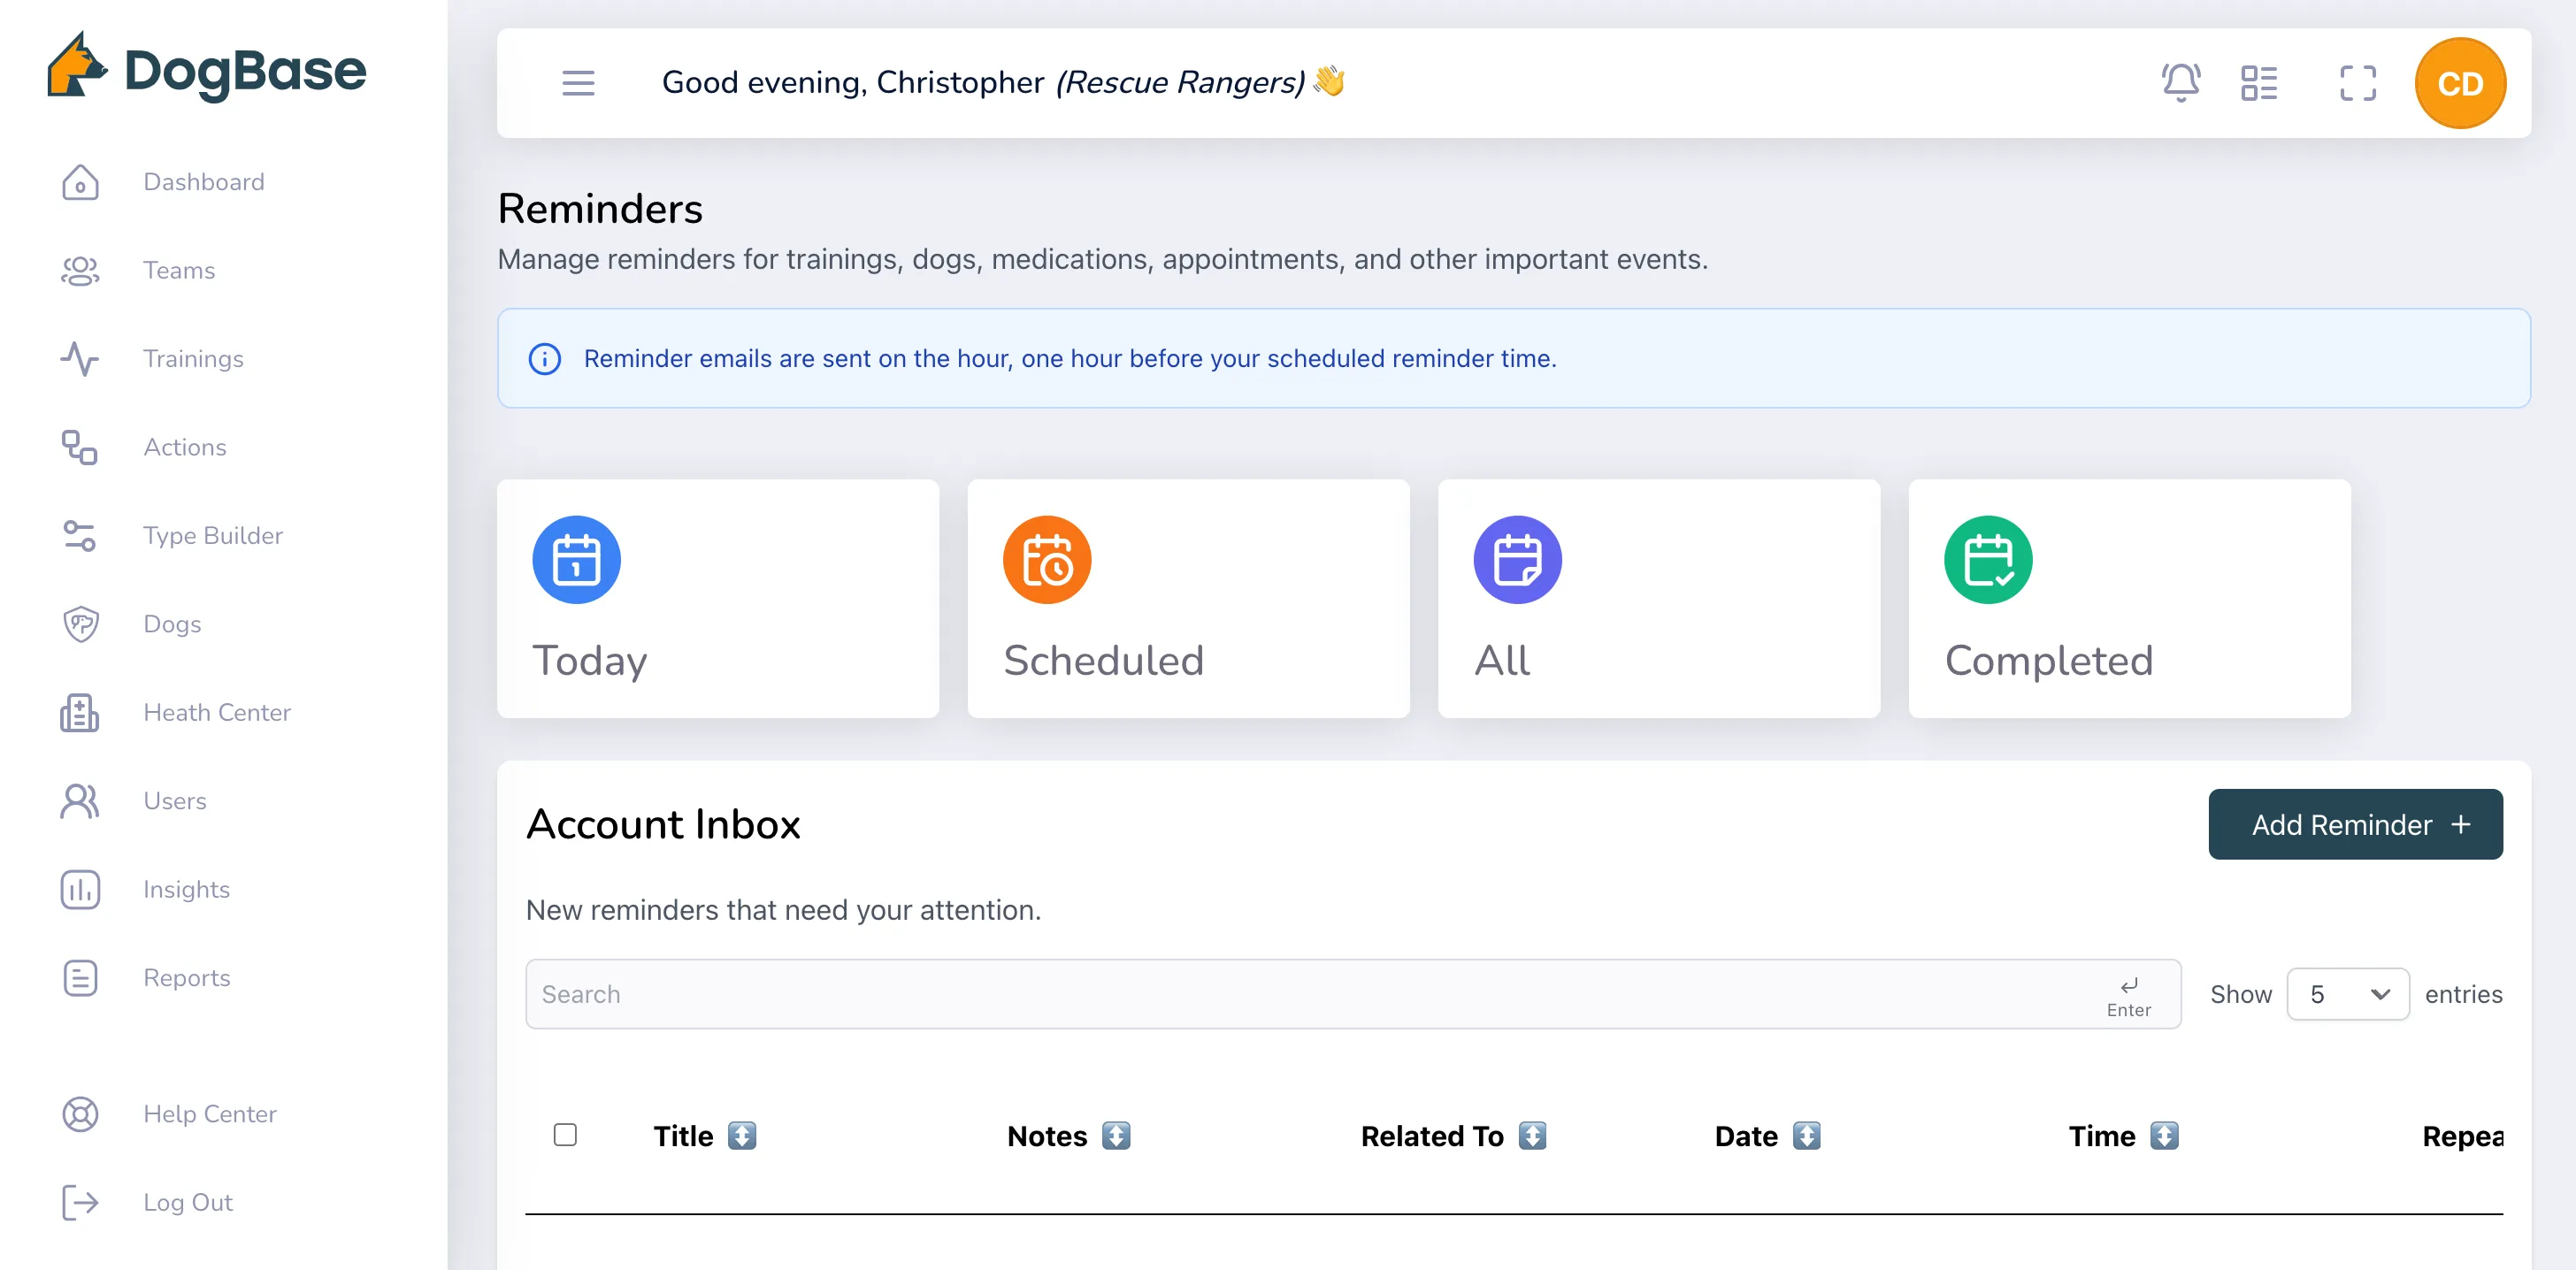
Task: Open the Trainings sidebar link
Action: coord(193,359)
